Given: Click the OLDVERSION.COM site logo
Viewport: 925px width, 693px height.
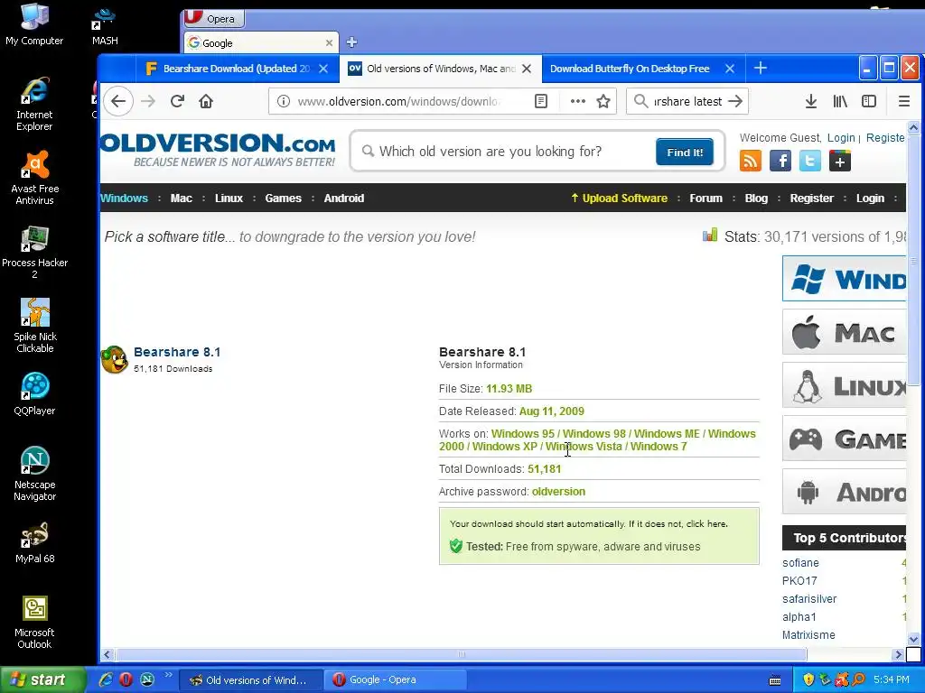Looking at the screenshot, I should point(218,149).
